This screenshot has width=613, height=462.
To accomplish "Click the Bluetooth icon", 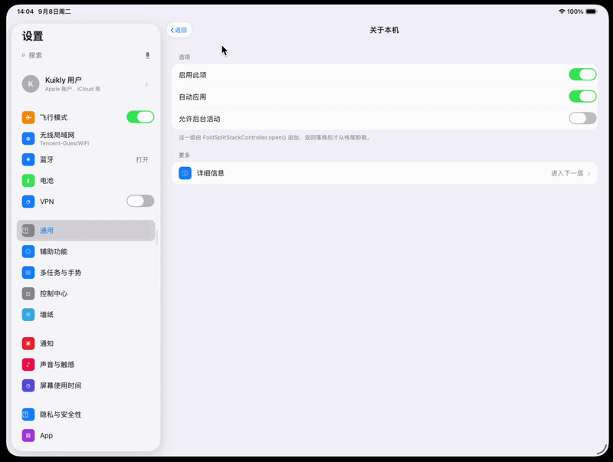I will click(x=28, y=159).
